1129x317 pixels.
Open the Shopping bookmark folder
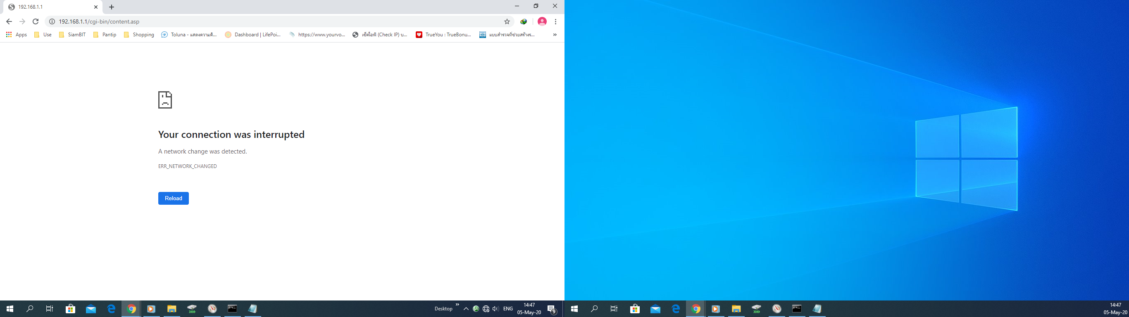click(x=139, y=35)
